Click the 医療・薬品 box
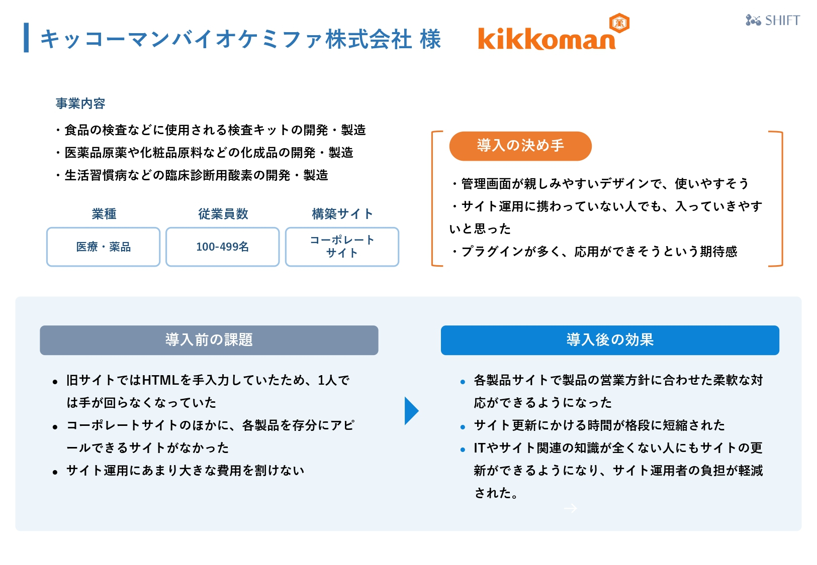The image size is (817, 565). click(103, 247)
